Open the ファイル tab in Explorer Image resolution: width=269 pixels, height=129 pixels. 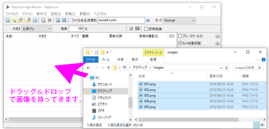[x=91, y=60]
